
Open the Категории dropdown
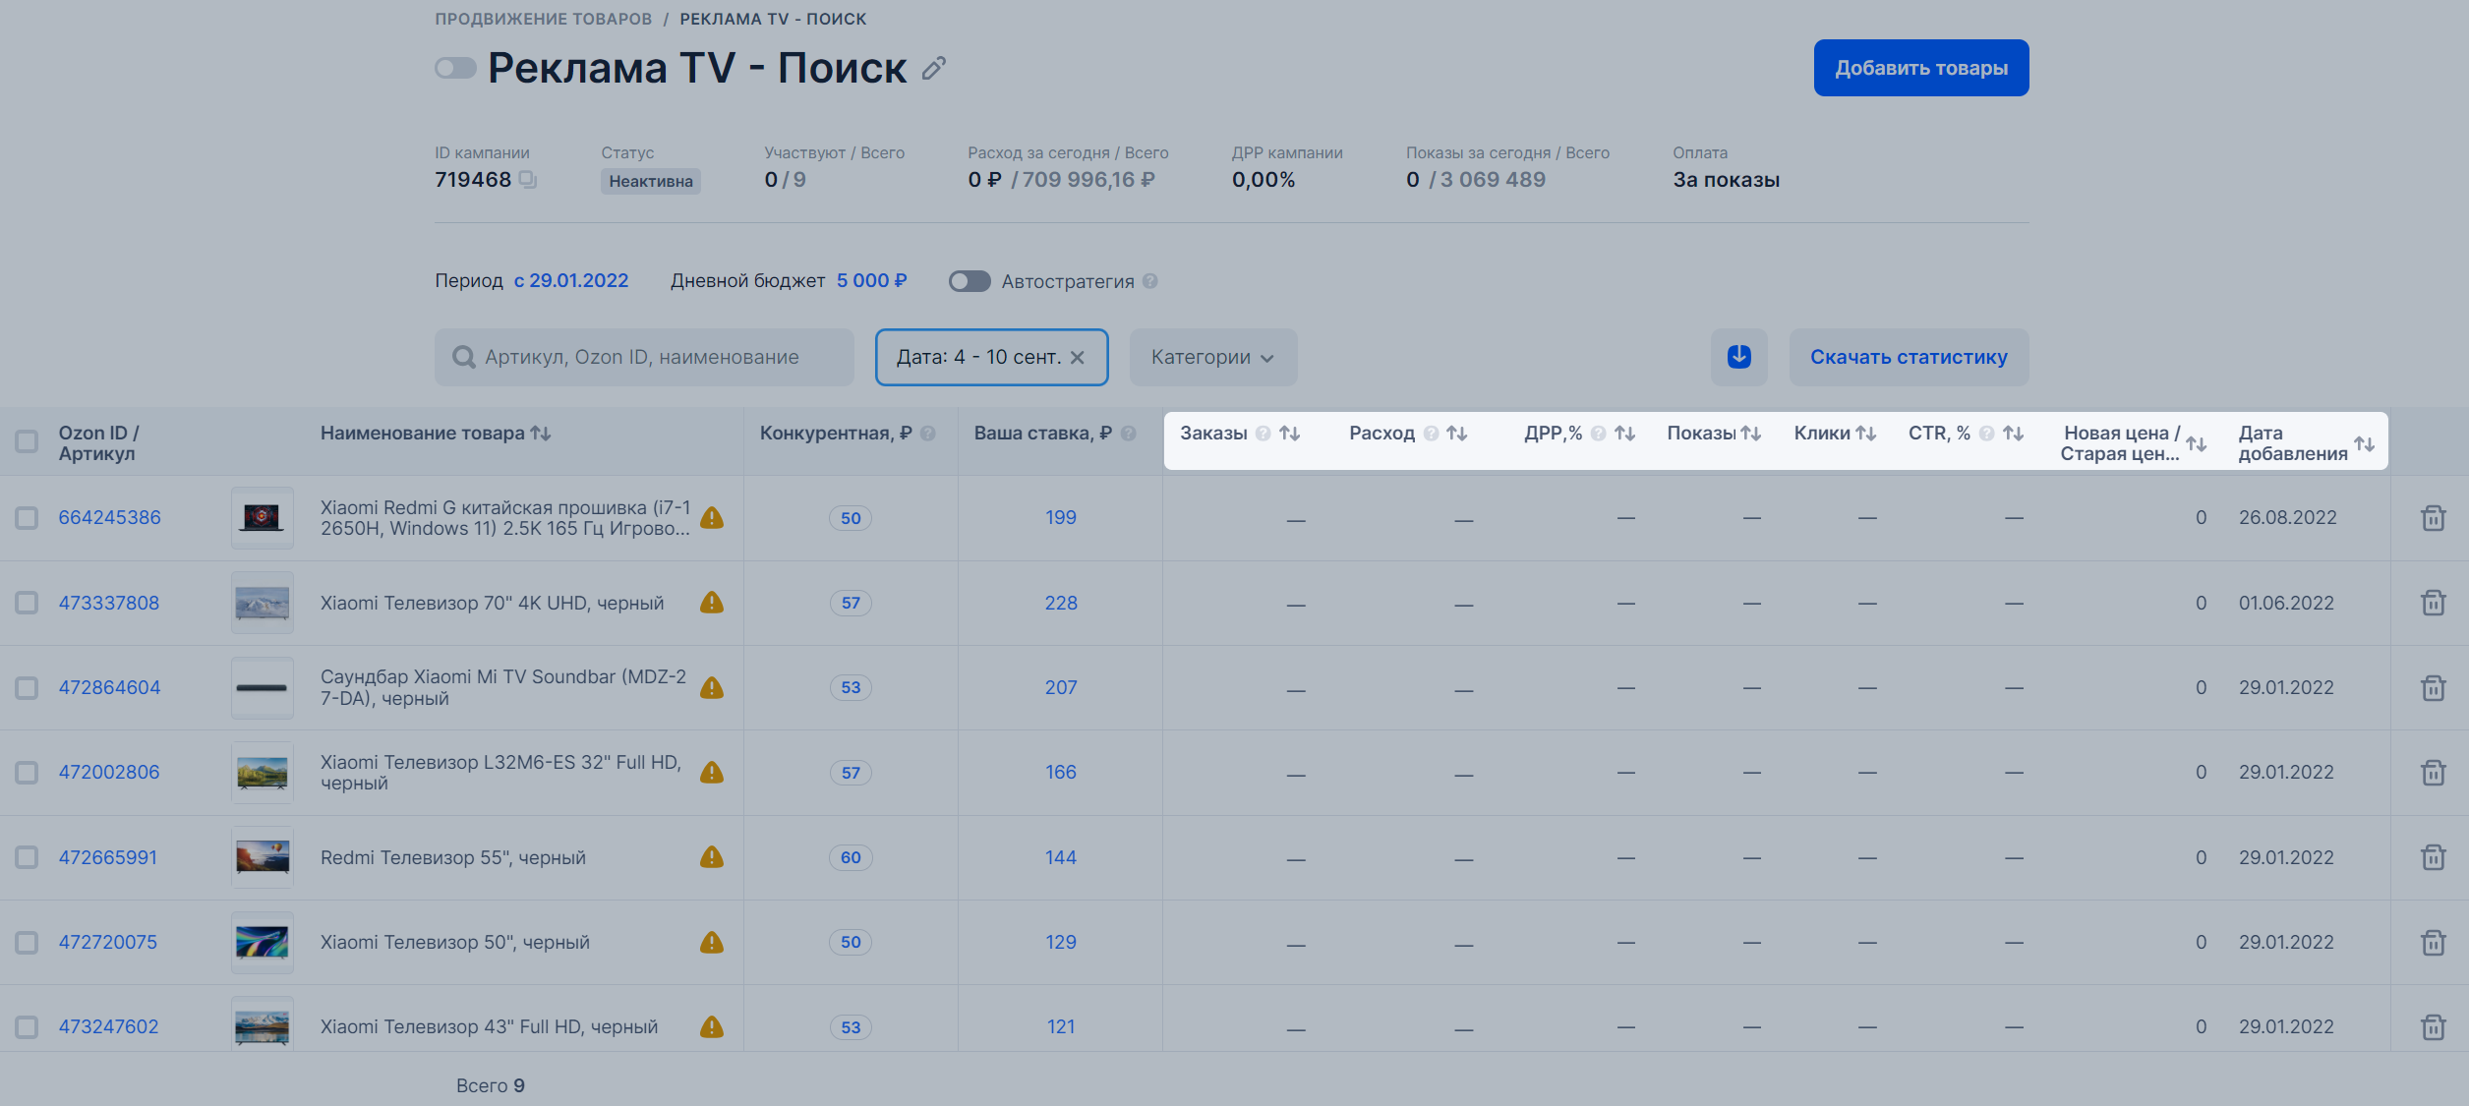pyautogui.click(x=1213, y=357)
